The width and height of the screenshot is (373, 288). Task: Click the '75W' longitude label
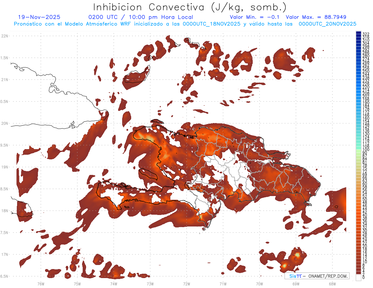coord(77,284)
